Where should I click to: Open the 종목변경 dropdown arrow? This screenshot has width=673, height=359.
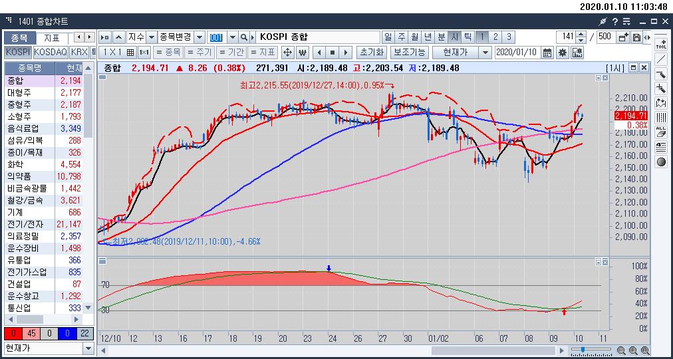coord(200,37)
